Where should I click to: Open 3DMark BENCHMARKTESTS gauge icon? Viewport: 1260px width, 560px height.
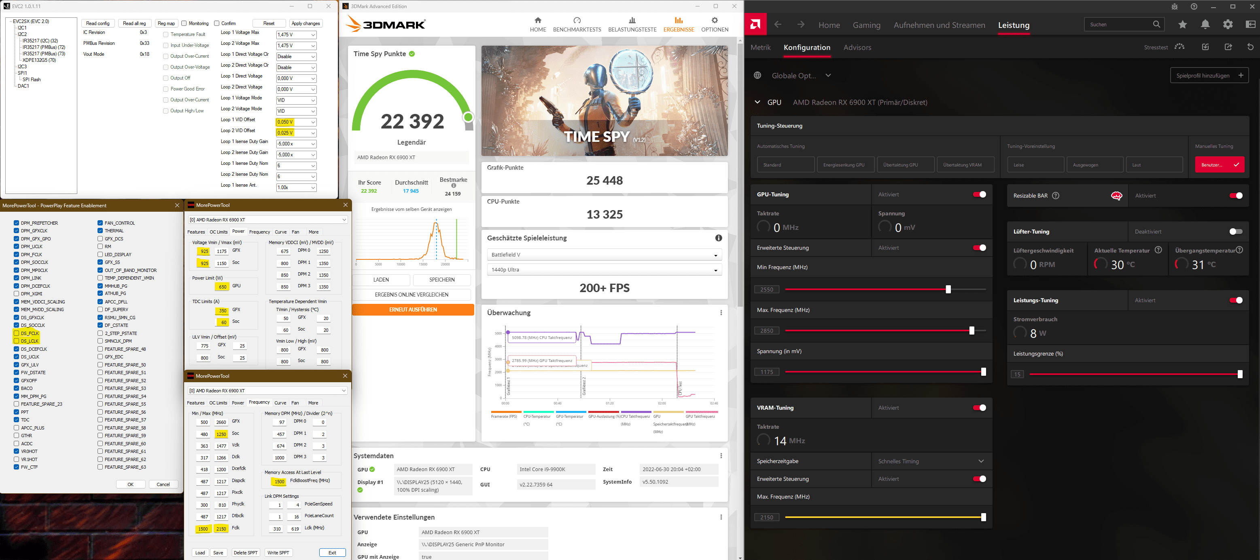[577, 21]
